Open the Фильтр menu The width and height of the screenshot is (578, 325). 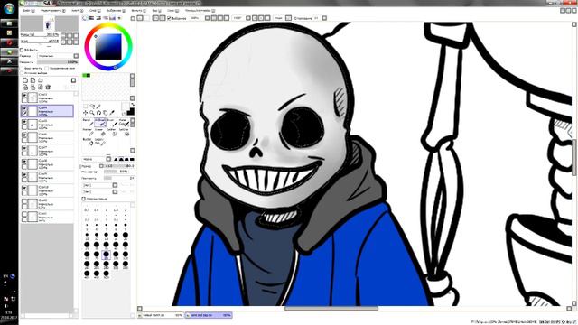(x=138, y=11)
